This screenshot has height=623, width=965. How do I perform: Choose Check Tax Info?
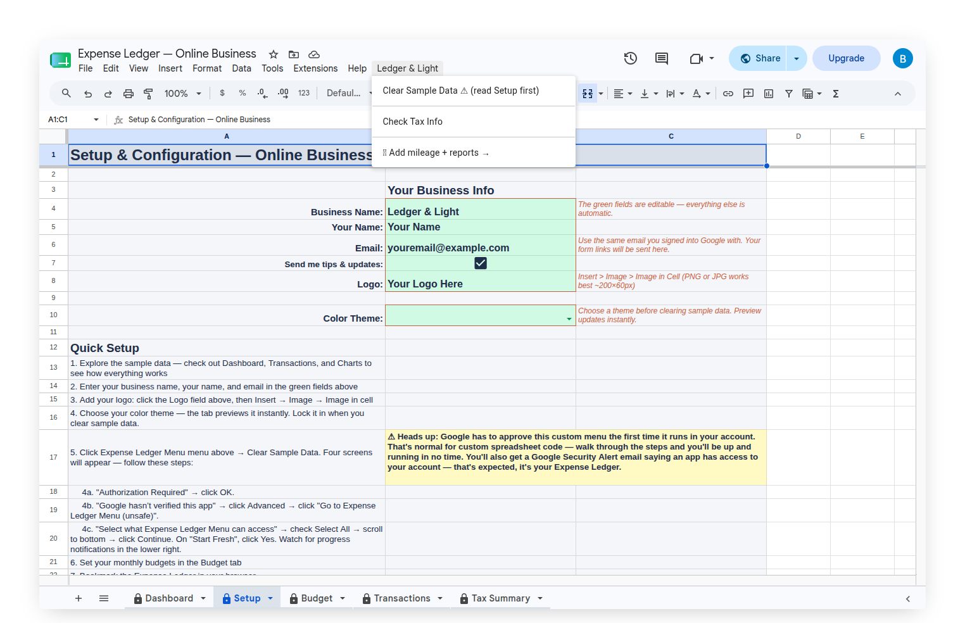click(474, 122)
